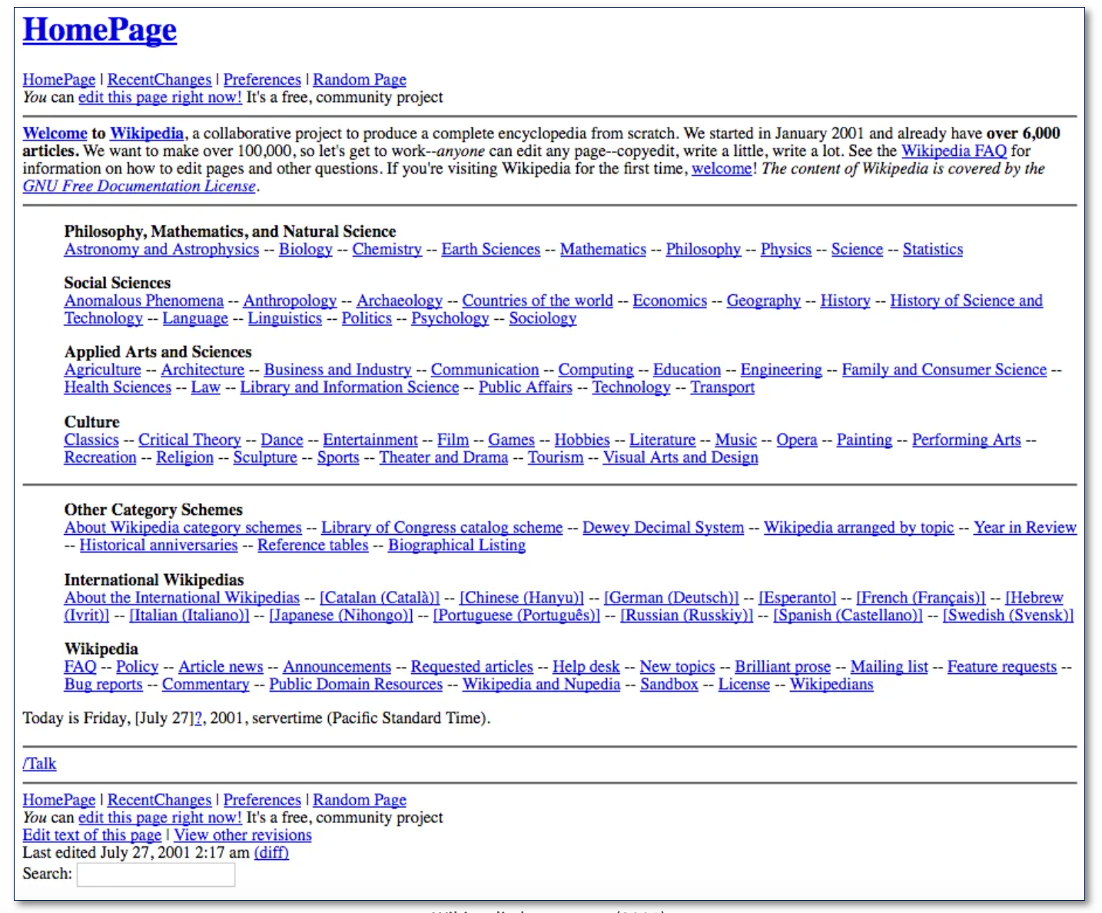This screenshot has height=913, width=1102.
Task: Click the (diff) link beside last edited
Action: pyautogui.click(x=271, y=853)
